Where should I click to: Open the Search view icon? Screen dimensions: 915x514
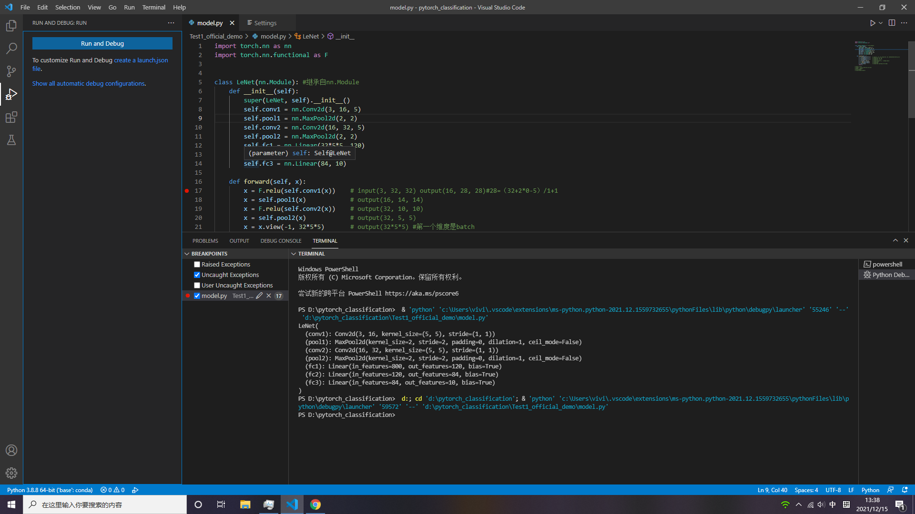tap(11, 49)
